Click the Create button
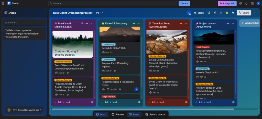Screen dimensions: 262x119 click(184, 3)
